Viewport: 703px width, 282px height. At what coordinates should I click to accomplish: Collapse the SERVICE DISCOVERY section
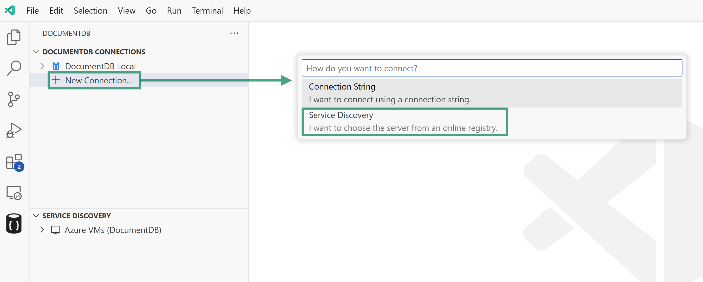click(36, 216)
